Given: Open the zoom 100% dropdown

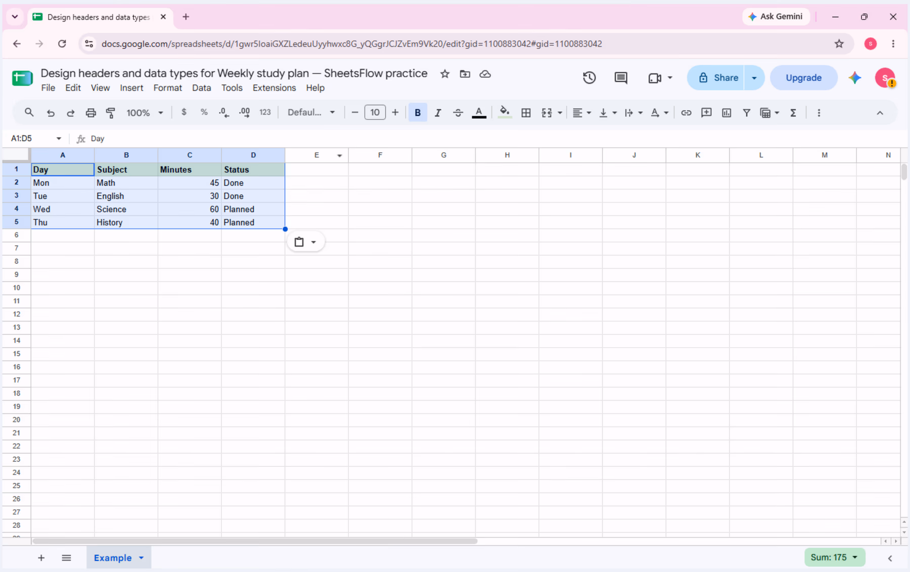Looking at the screenshot, I should pyautogui.click(x=145, y=113).
